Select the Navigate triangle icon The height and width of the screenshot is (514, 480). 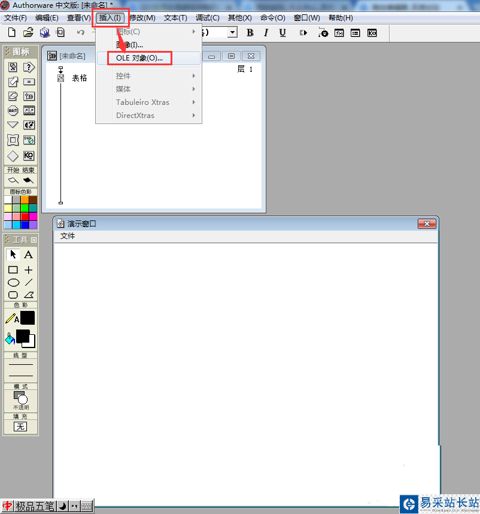13,125
